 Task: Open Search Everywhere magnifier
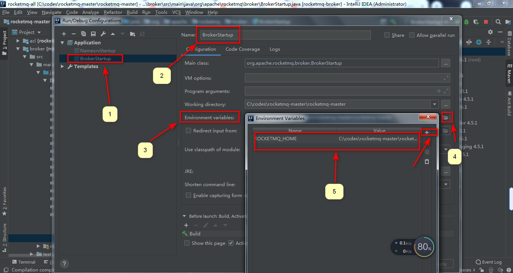498,22
